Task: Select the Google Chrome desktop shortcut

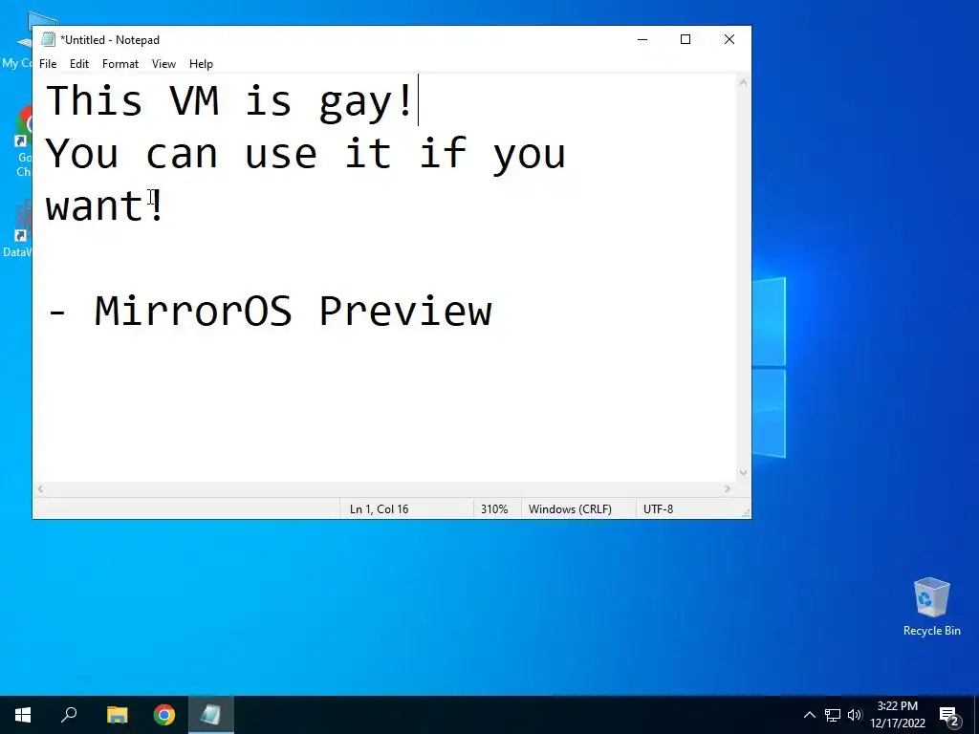Action: [23, 141]
